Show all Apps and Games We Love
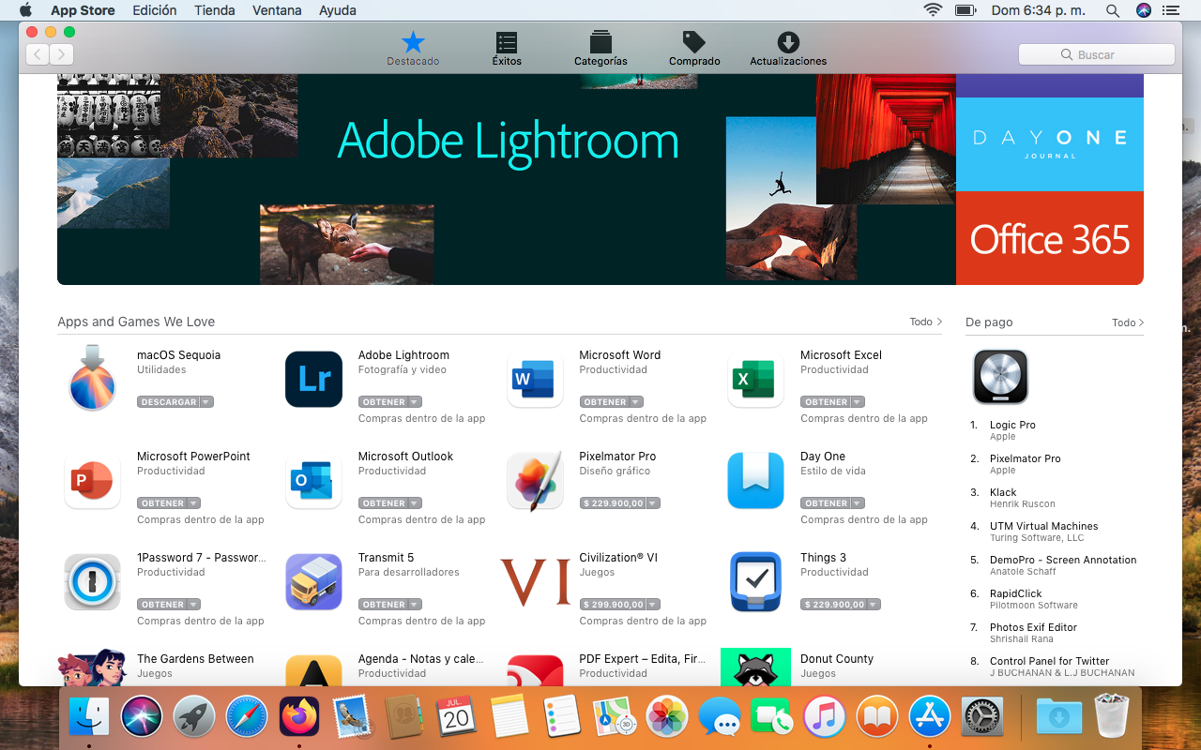1201x750 pixels. click(925, 322)
